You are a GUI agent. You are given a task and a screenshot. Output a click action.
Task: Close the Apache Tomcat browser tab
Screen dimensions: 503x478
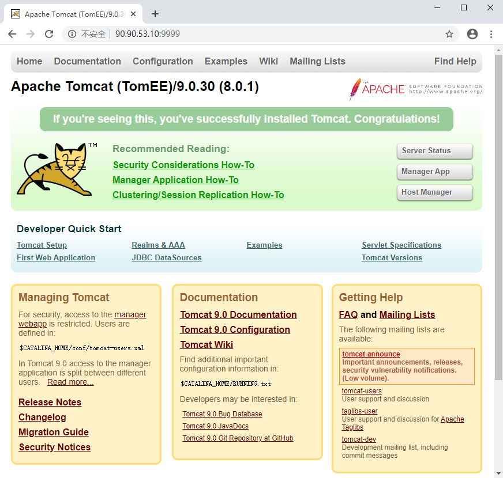133,14
